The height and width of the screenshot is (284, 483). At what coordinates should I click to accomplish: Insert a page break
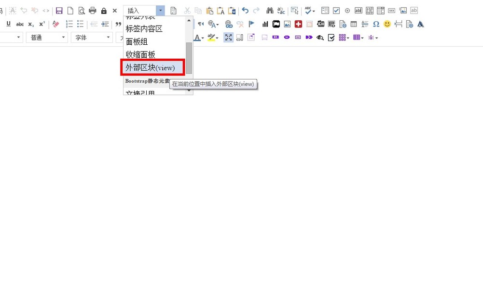pos(398,24)
